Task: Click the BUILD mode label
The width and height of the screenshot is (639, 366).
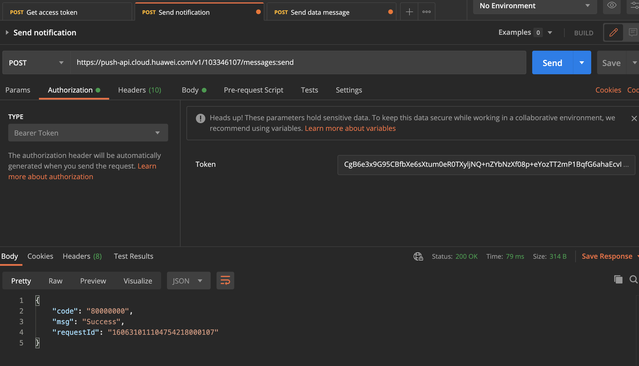Action: point(584,33)
